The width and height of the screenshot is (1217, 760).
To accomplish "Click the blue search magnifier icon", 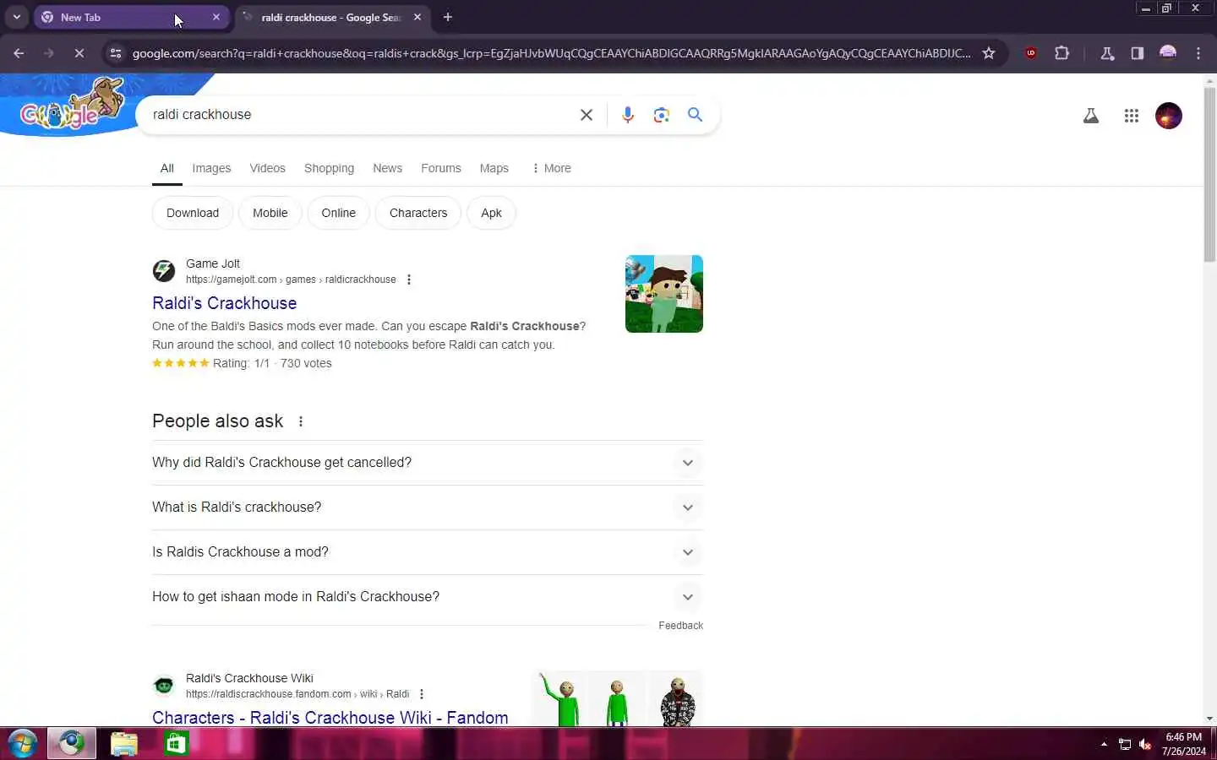I will (695, 115).
